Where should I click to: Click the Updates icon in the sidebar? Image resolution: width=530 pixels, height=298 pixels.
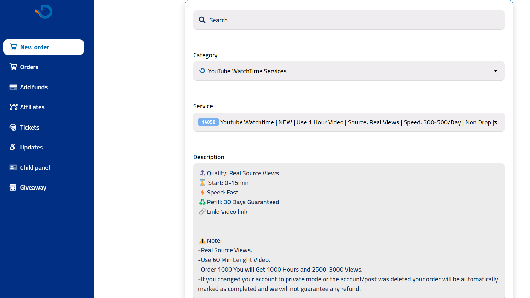click(13, 147)
